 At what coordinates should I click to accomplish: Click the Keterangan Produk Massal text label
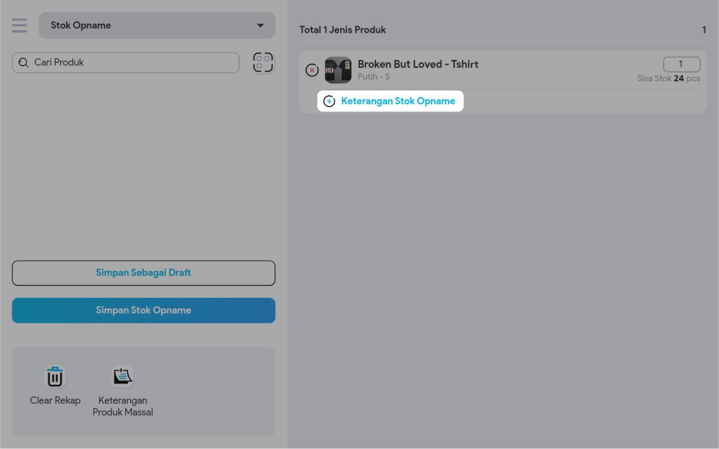tap(123, 406)
